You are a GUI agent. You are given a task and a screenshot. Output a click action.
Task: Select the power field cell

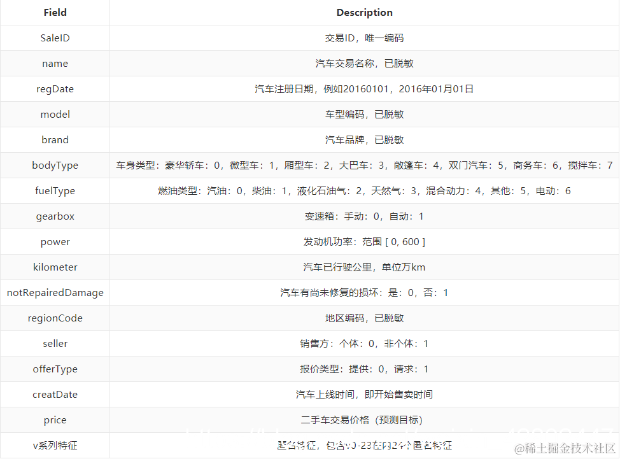tap(55, 241)
